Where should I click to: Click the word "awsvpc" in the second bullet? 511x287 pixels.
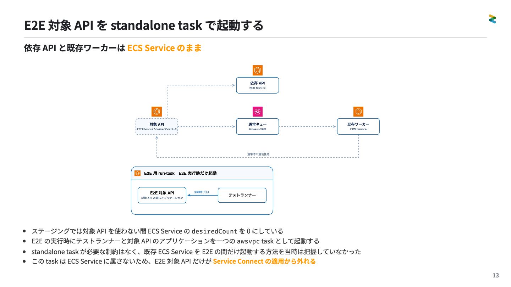click(248, 241)
